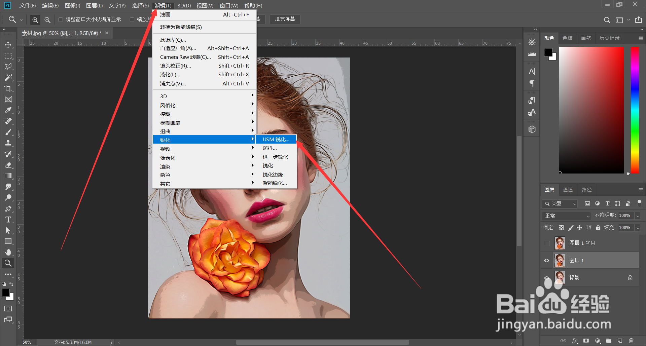Click the create new group folder icon
Image resolution: width=646 pixels, height=346 pixels.
[x=609, y=341]
